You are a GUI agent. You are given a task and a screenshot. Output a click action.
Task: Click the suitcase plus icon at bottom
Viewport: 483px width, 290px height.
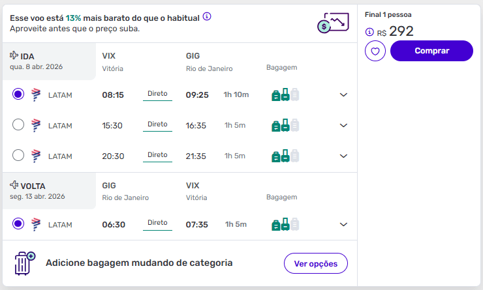(24, 263)
